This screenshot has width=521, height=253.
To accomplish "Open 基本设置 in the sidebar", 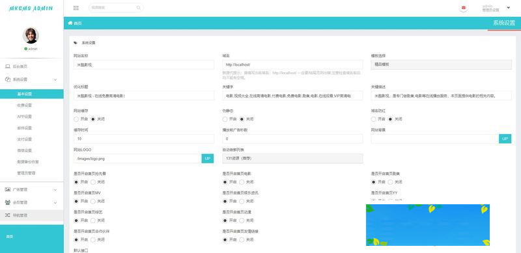I will pos(31,94).
